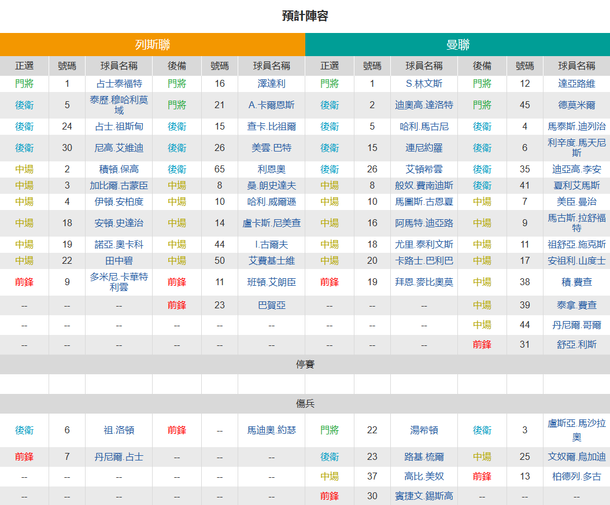This screenshot has width=610, height=505.
Task: Open A.卡爾恩斯 player link
Action: pyautogui.click(x=272, y=105)
